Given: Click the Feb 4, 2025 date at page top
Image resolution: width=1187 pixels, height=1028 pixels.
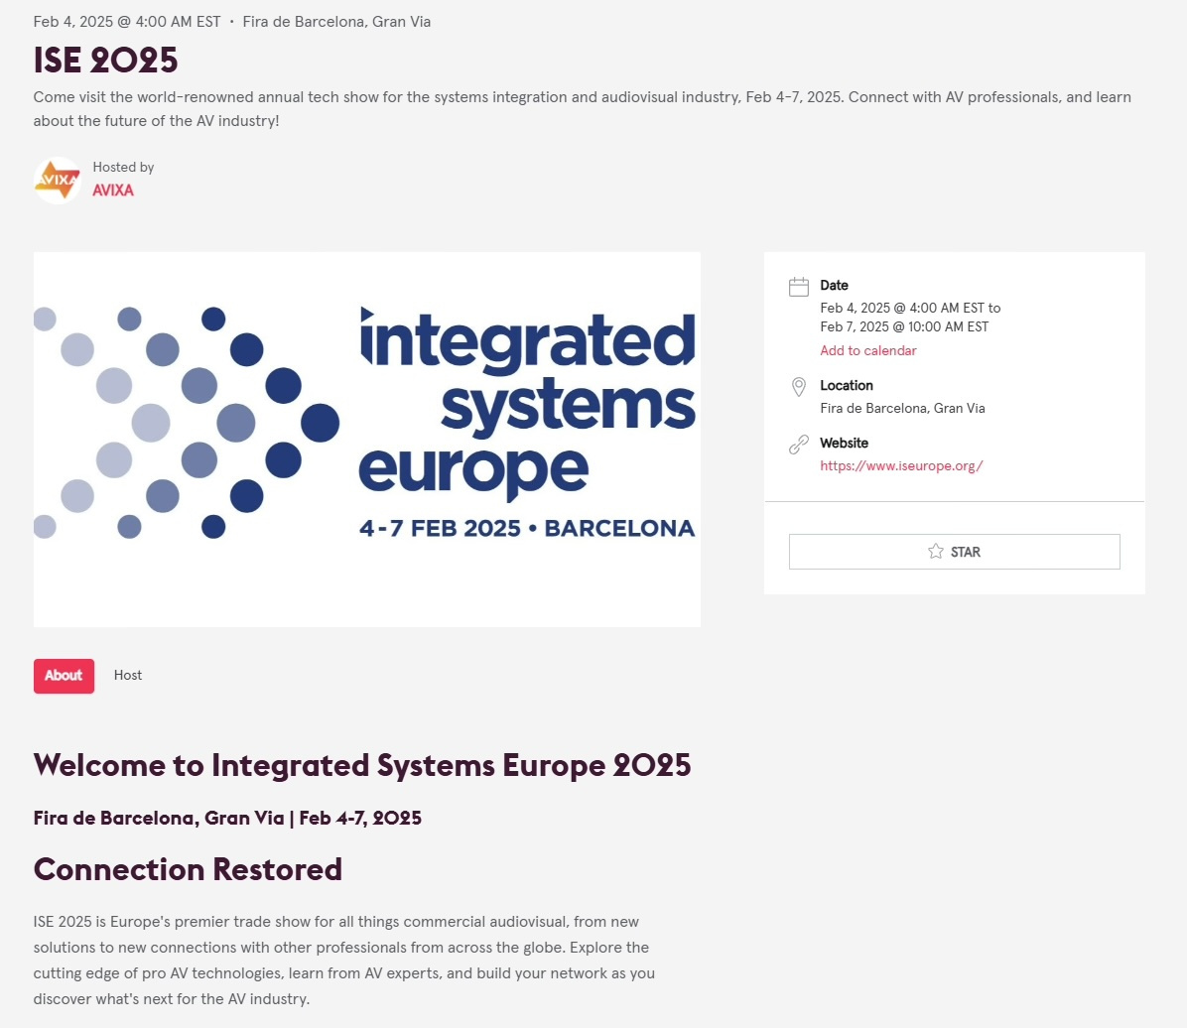Looking at the screenshot, I should [x=127, y=22].
